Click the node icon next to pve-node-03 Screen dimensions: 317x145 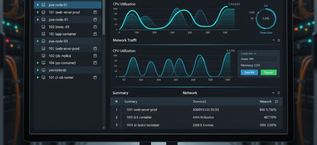tap(43, 41)
